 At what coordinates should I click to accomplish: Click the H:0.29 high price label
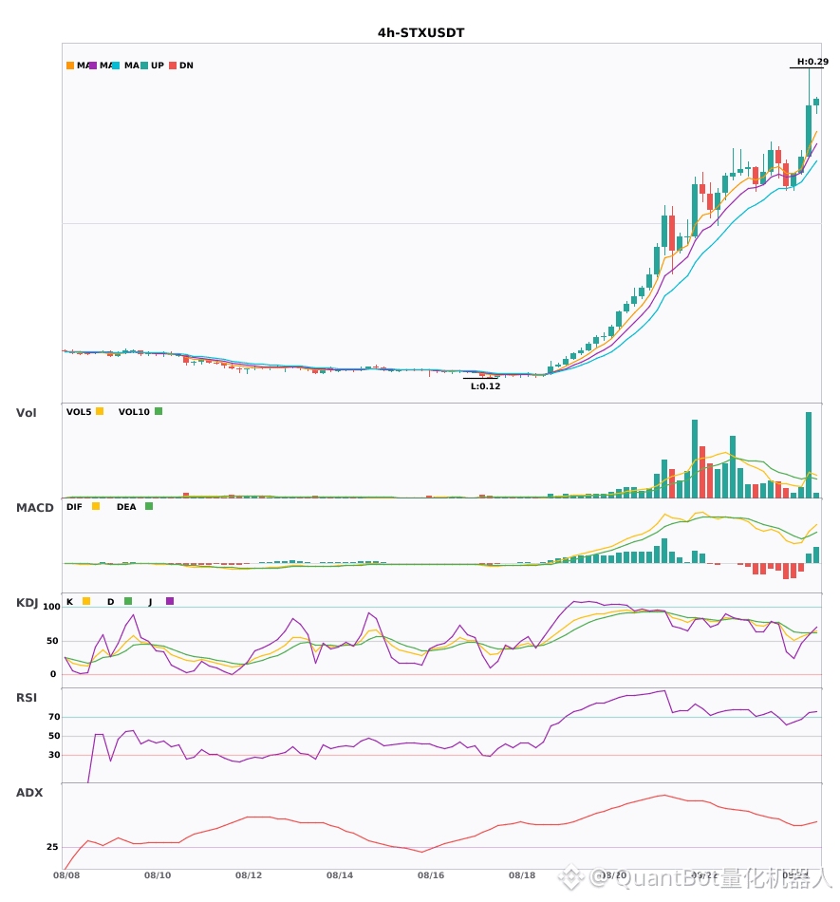tap(812, 62)
